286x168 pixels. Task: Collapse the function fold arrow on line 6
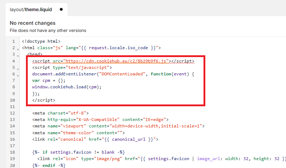click(x=18, y=75)
